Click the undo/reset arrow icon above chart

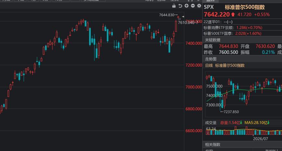180,6
